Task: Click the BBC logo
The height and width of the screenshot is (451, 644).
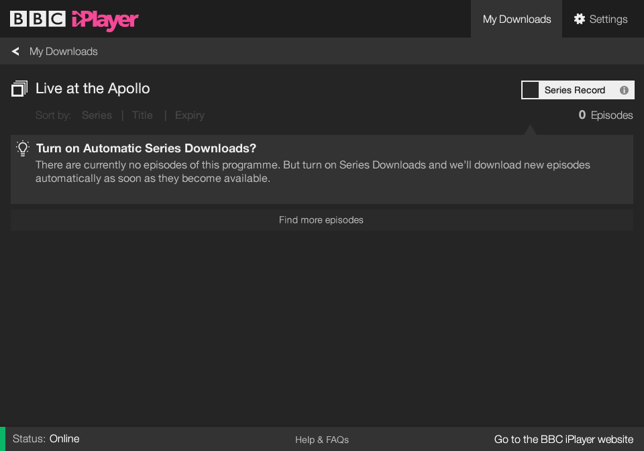Action: pos(38,19)
